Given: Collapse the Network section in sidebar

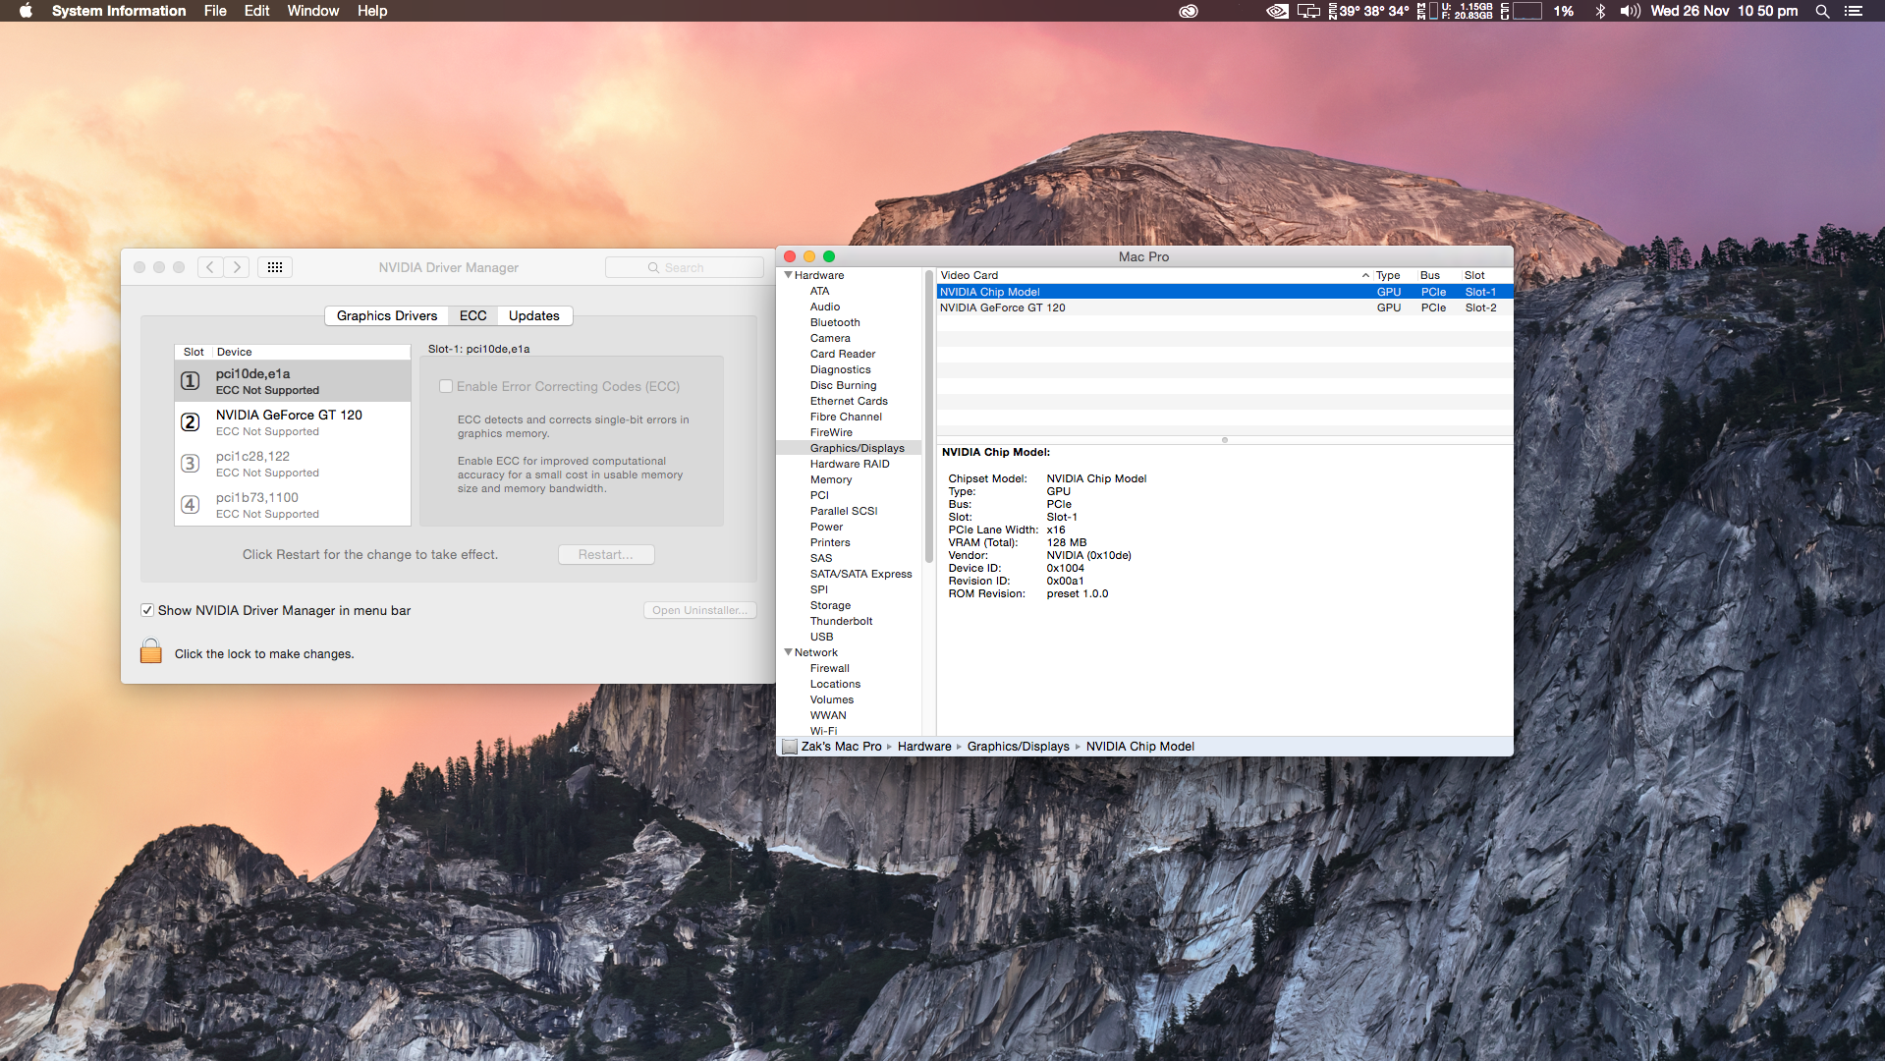Looking at the screenshot, I should click(788, 652).
